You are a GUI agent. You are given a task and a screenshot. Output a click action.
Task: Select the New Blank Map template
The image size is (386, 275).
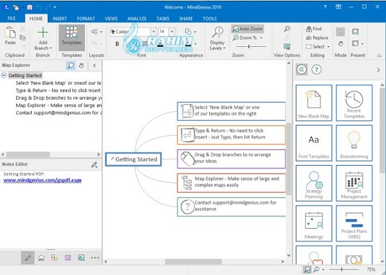[x=314, y=104]
